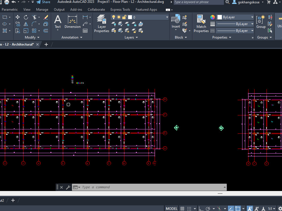This screenshot has width=282, height=211.
Task: Toggle ortho mode in status bar
Action: click(200, 208)
